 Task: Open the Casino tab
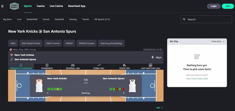point(41,6)
